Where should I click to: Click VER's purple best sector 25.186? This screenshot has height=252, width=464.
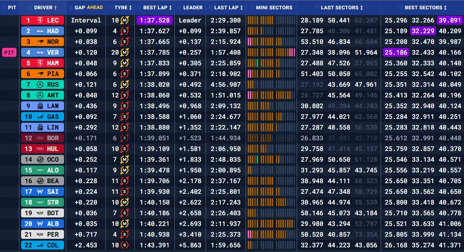coord(396,52)
